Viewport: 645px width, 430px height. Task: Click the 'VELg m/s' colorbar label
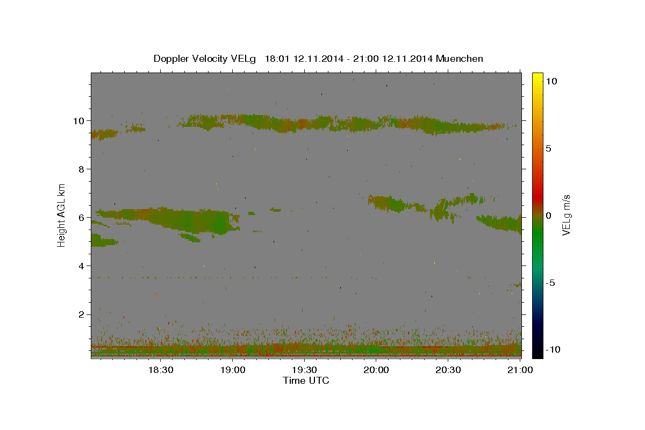pos(566,215)
